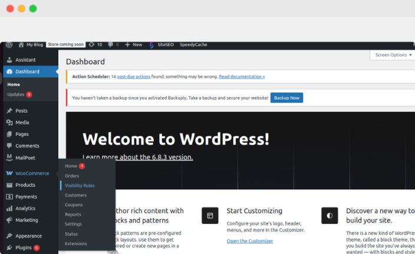Select Orders in WooCommerce flyout
Image resolution: width=415 pixels, height=254 pixels.
coord(72,176)
